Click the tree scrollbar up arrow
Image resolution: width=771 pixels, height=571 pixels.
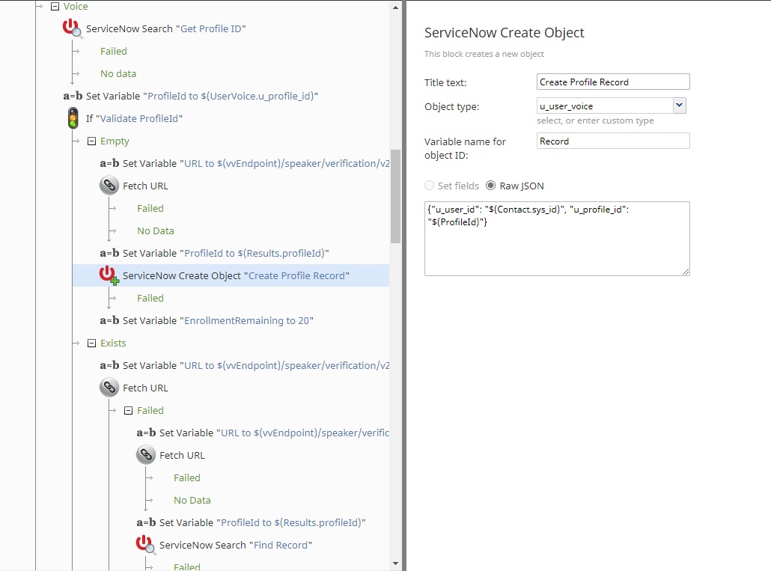pos(396,7)
